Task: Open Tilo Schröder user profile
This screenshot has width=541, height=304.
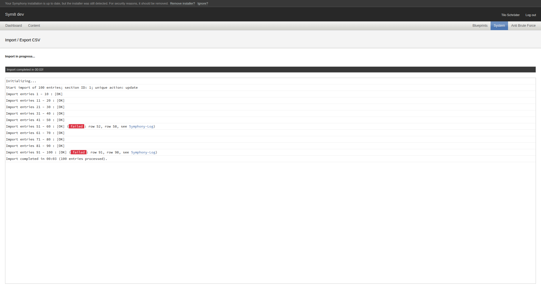Action: coord(510,15)
